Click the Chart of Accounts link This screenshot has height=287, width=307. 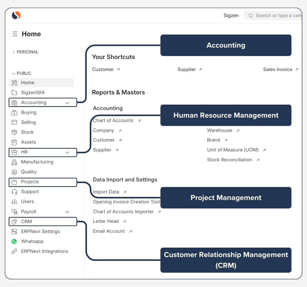tap(113, 120)
